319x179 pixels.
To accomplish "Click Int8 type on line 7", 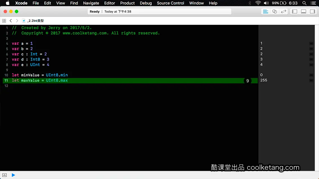I will click(x=35, y=59).
